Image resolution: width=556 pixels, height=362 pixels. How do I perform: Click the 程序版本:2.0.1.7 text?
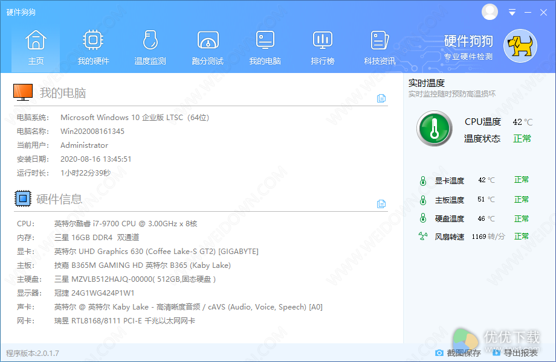pyautogui.click(x=33, y=353)
